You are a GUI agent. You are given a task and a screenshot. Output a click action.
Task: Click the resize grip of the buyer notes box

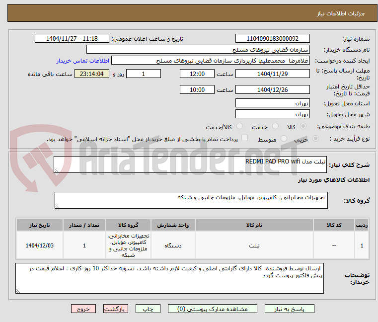coord(18,291)
